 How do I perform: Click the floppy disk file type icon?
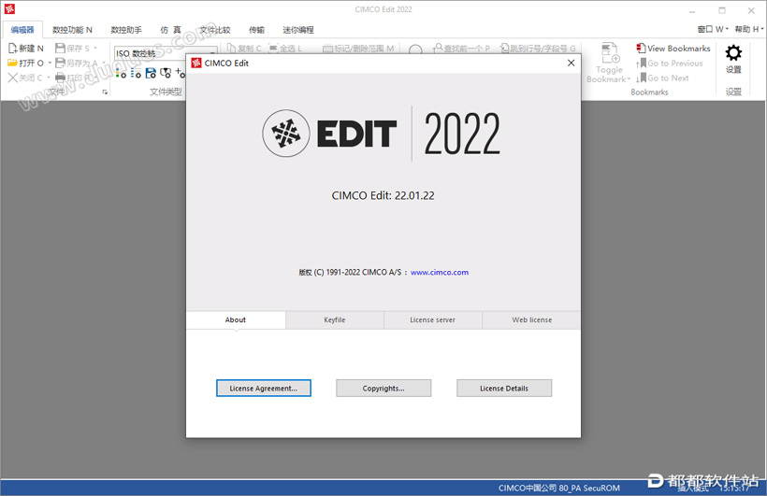(151, 73)
